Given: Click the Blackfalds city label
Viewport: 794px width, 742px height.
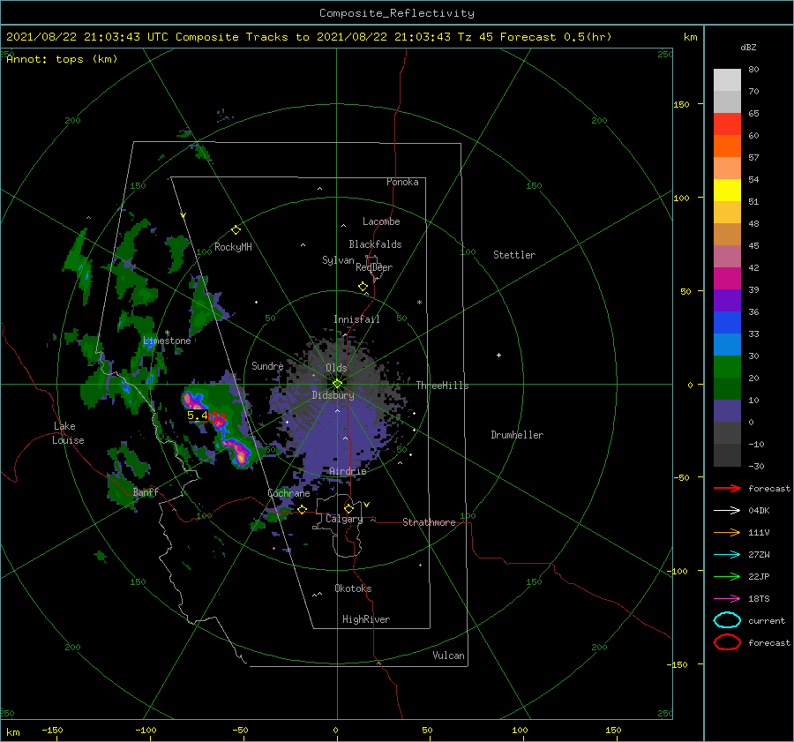Looking at the screenshot, I should tap(375, 244).
